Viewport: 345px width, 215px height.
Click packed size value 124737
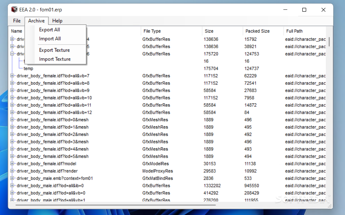(251, 68)
